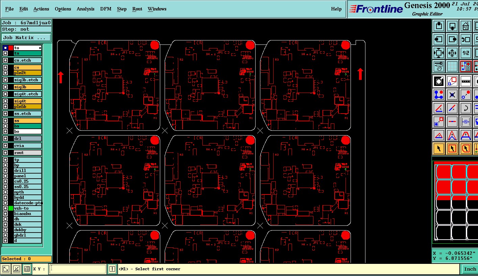Expand the 'to' layer options square

[x=40, y=48]
